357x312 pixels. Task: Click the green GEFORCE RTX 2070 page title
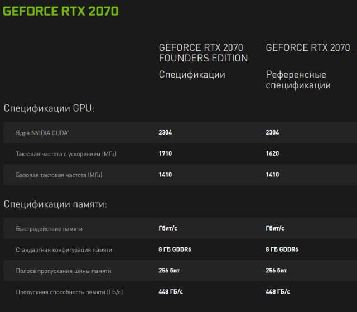click(61, 11)
